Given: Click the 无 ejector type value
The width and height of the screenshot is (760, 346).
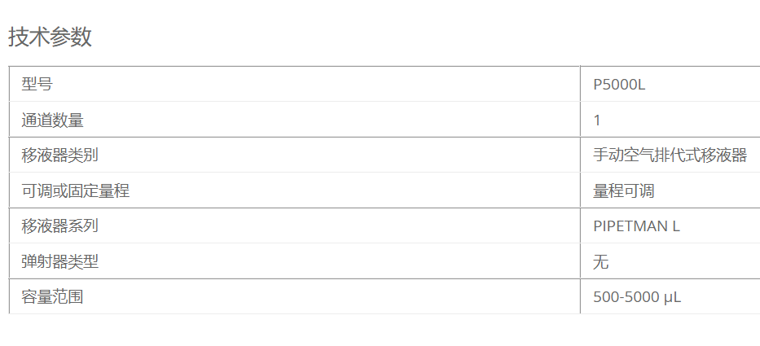Looking at the screenshot, I should pos(600,261).
